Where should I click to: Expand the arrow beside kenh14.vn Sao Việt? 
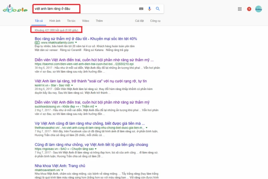(x=72, y=85)
